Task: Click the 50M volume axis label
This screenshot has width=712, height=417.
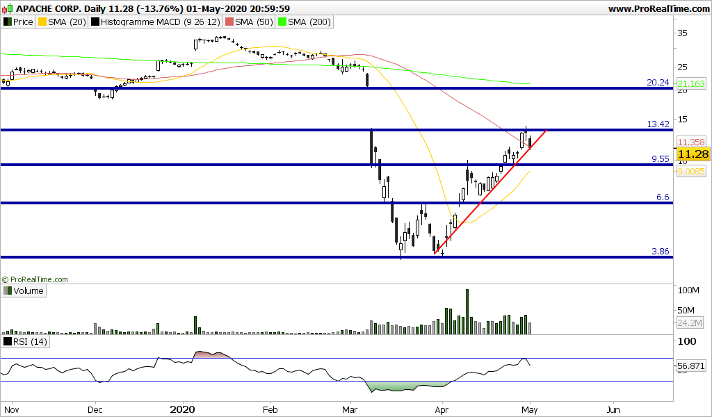Action: [686, 311]
